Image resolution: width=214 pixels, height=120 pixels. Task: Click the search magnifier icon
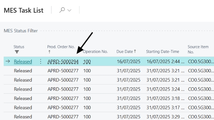point(62,10)
